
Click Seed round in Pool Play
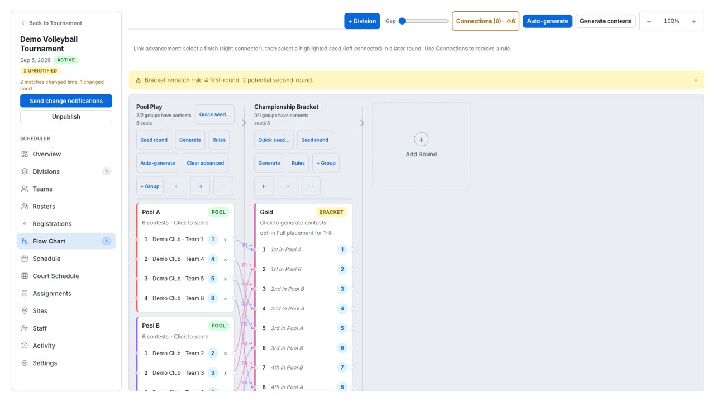click(154, 140)
